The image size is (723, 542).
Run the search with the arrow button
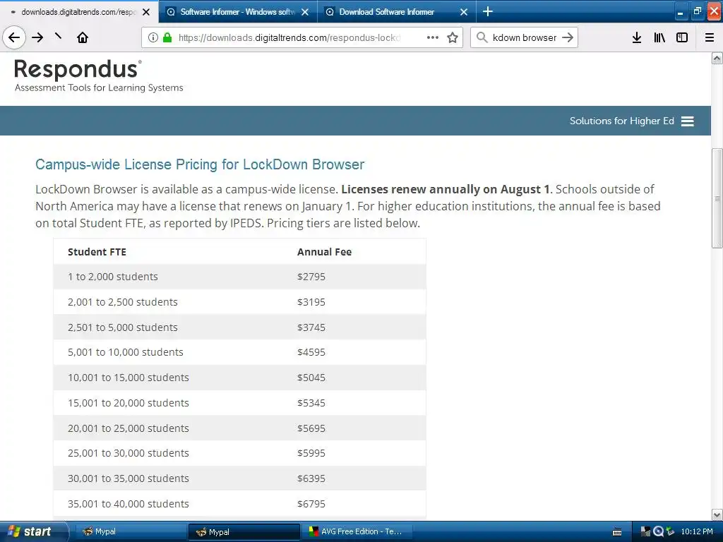click(x=568, y=37)
